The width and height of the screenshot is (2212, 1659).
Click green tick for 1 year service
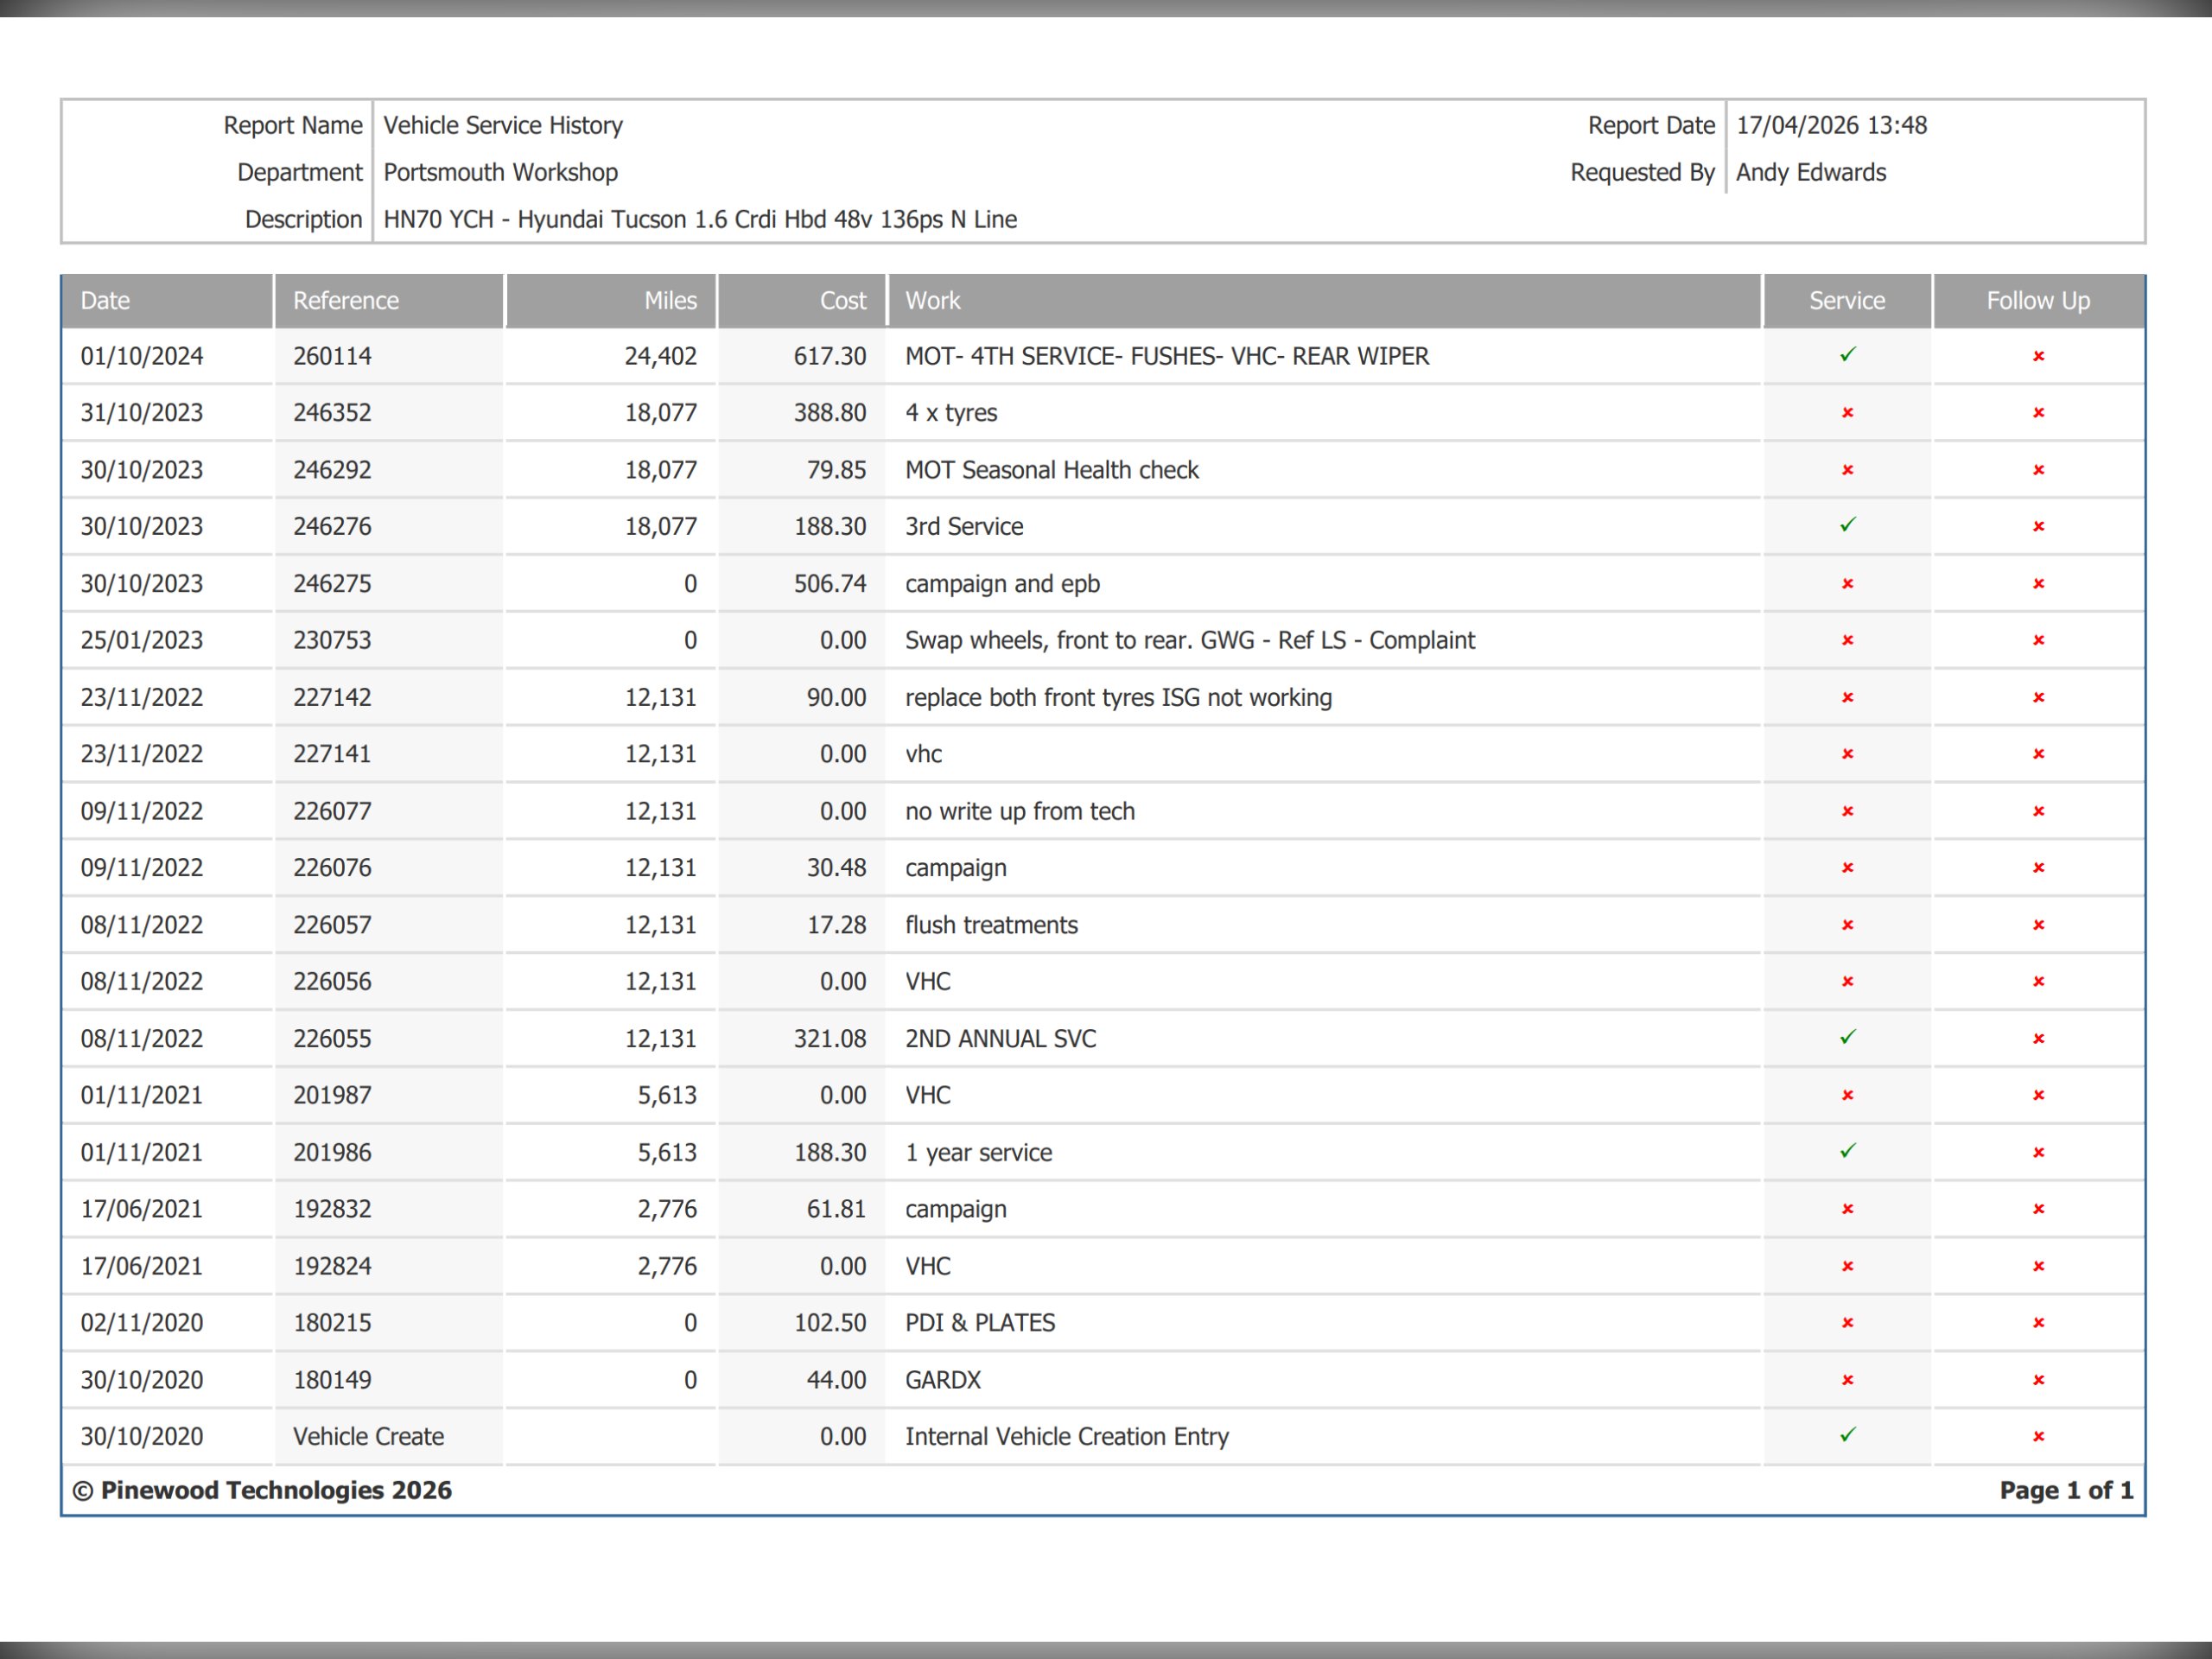(1847, 1151)
